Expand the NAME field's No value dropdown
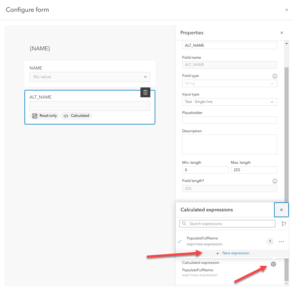Viewport: 292px width, 287px height. [x=145, y=76]
